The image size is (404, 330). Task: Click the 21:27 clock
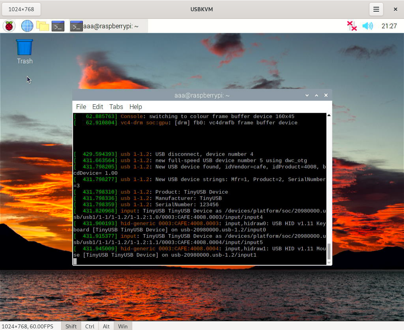coord(389,26)
